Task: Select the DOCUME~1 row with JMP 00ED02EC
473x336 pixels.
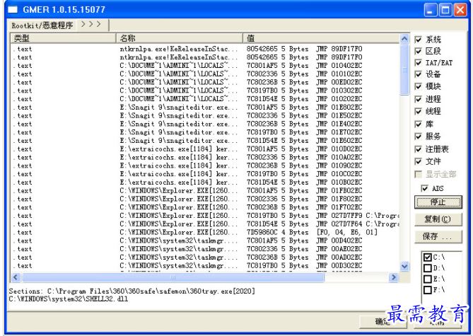Action: [x=205, y=82]
